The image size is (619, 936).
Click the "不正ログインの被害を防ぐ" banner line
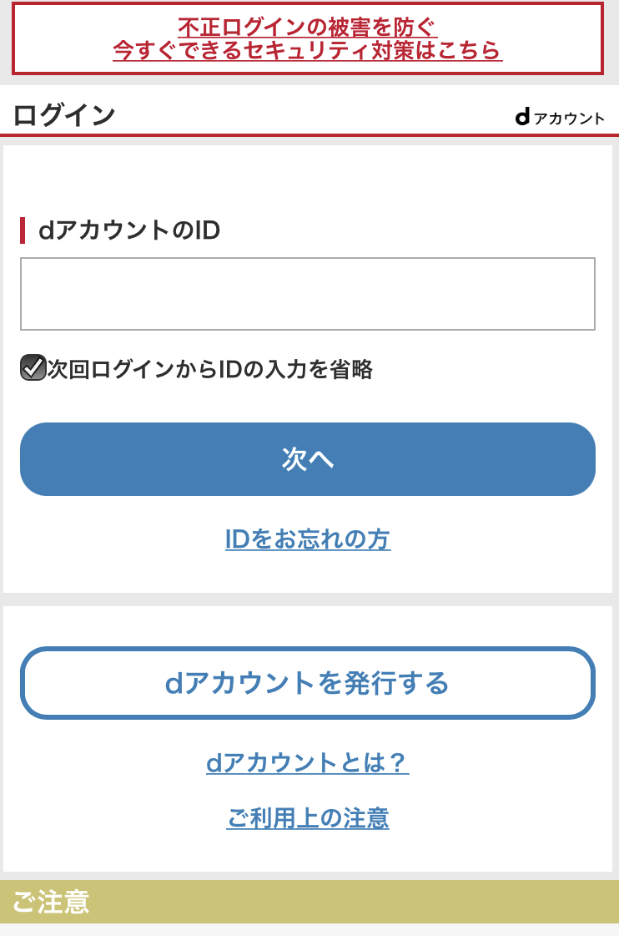307,28
